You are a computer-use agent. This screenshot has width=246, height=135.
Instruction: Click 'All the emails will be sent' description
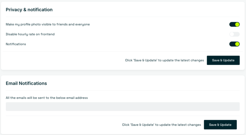(47, 98)
